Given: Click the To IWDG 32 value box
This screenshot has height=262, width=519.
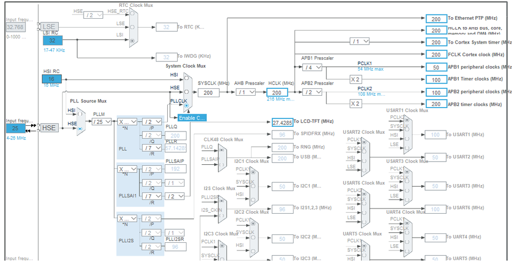Looking at the screenshot, I should (x=166, y=57).
